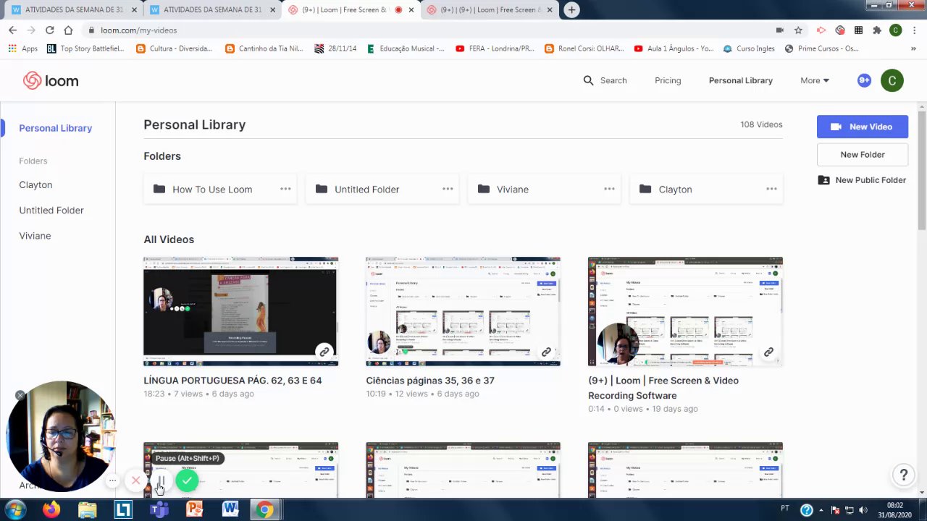The image size is (927, 521).
Task: Open PowerPoint from the taskbar
Action: [194, 509]
